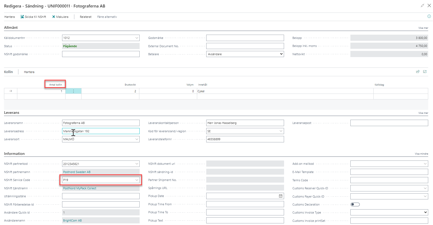Click the row selector arrow in Kollin

coord(11,91)
